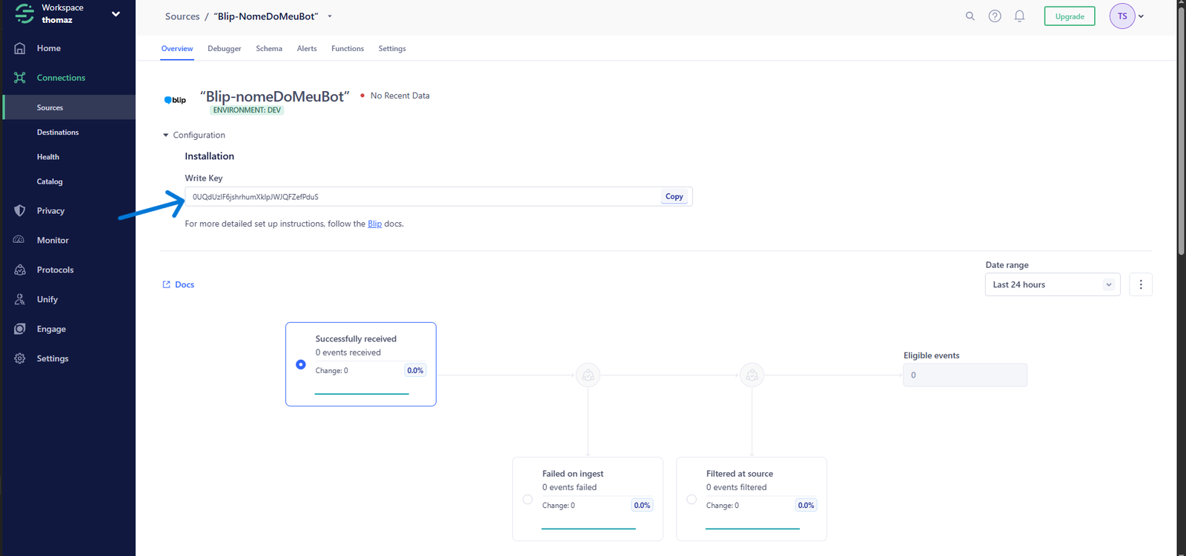The width and height of the screenshot is (1186, 556).
Task: Open the three-dot more options menu
Action: (x=1141, y=284)
